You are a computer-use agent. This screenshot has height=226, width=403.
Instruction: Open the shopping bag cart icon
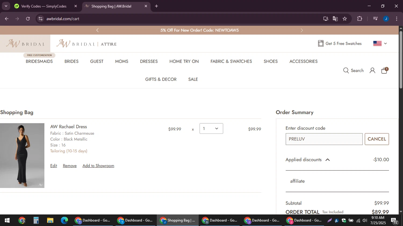[384, 71]
